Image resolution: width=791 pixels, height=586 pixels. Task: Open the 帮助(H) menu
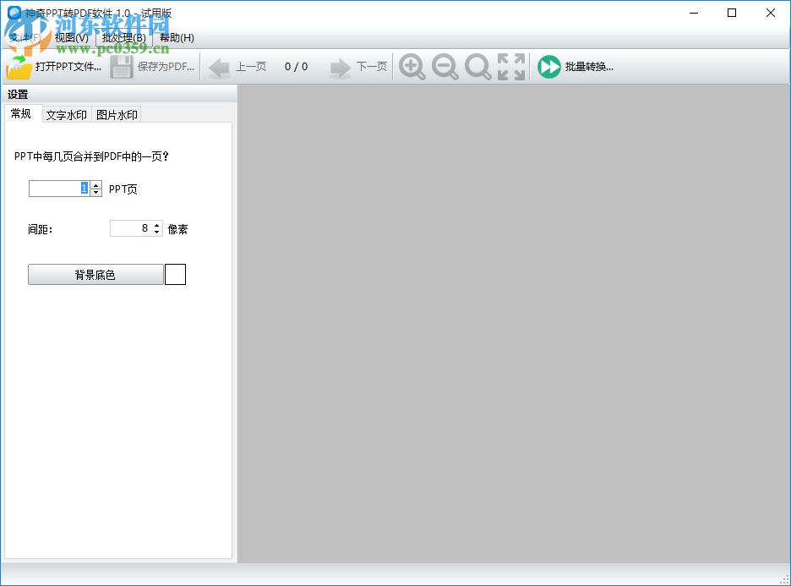[x=177, y=38]
